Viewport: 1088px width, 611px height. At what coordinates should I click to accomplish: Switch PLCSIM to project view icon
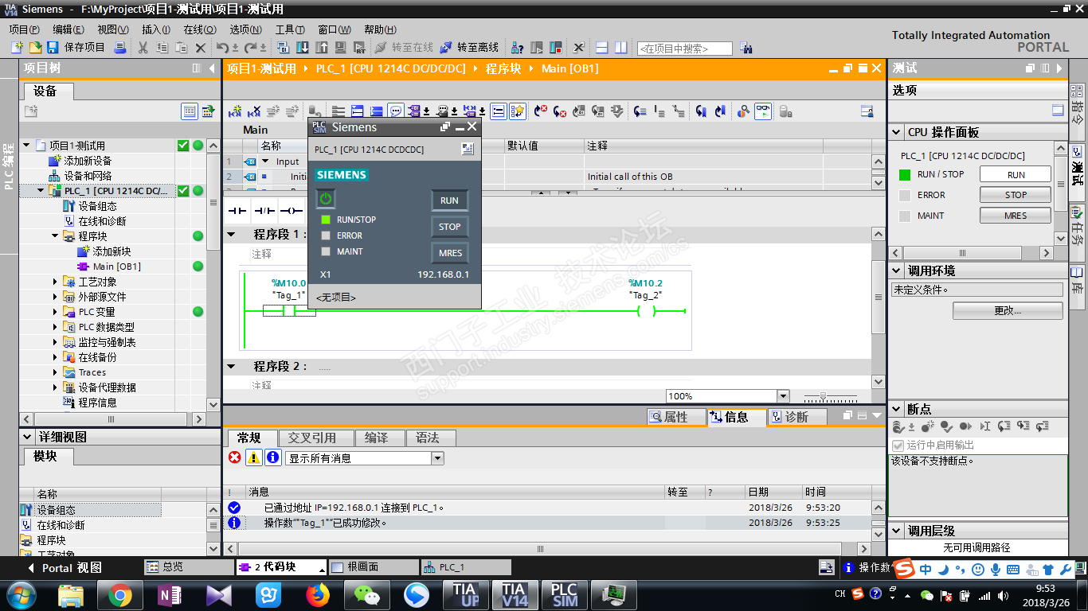tap(468, 149)
